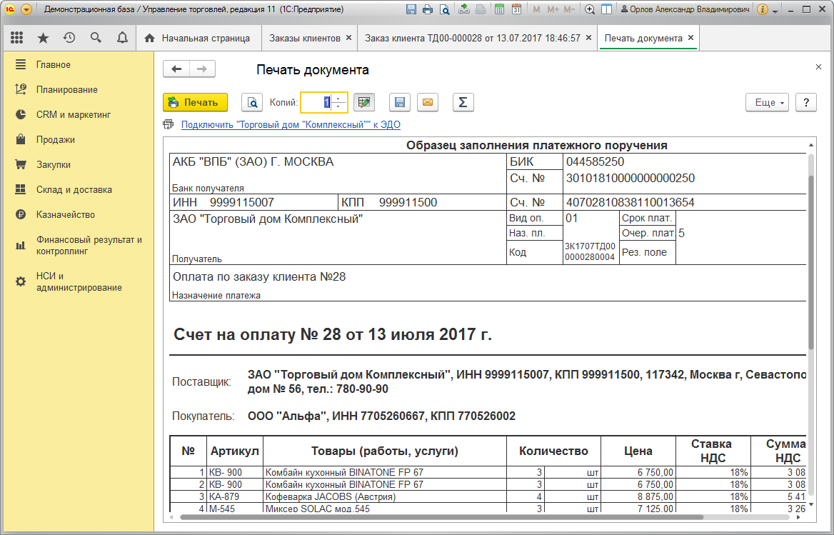
Task: Click the yellow Печать button
Action: coord(195,102)
